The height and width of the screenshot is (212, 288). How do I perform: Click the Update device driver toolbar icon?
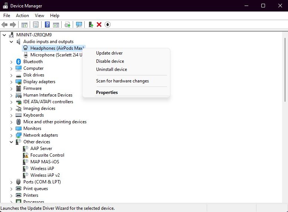(x=67, y=25)
